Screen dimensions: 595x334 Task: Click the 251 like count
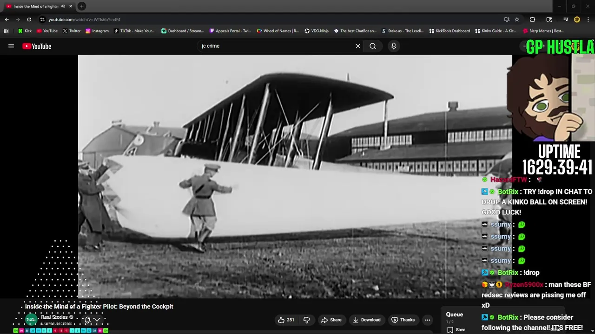coord(291,320)
